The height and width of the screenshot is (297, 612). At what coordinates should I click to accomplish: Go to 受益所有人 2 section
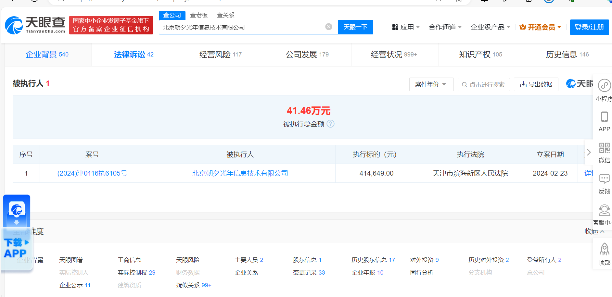(544, 260)
